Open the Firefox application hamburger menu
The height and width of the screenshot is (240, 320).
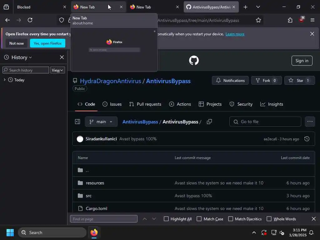tap(312, 20)
